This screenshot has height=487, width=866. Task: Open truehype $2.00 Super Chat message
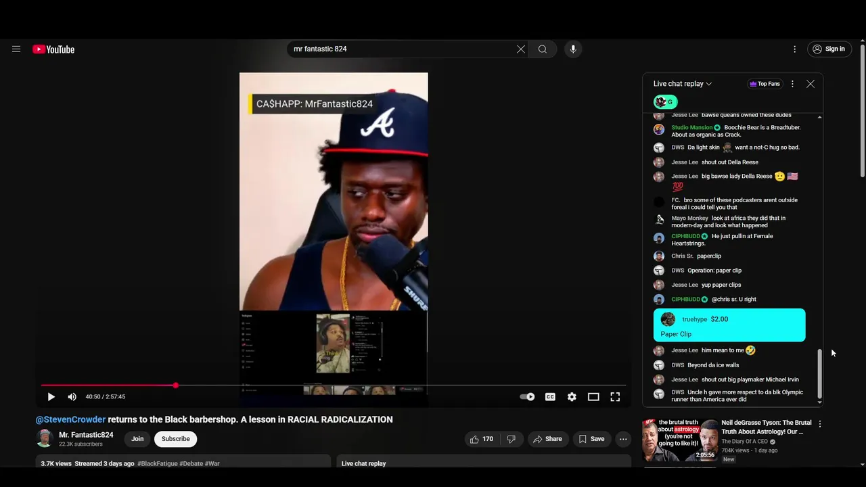point(729,325)
